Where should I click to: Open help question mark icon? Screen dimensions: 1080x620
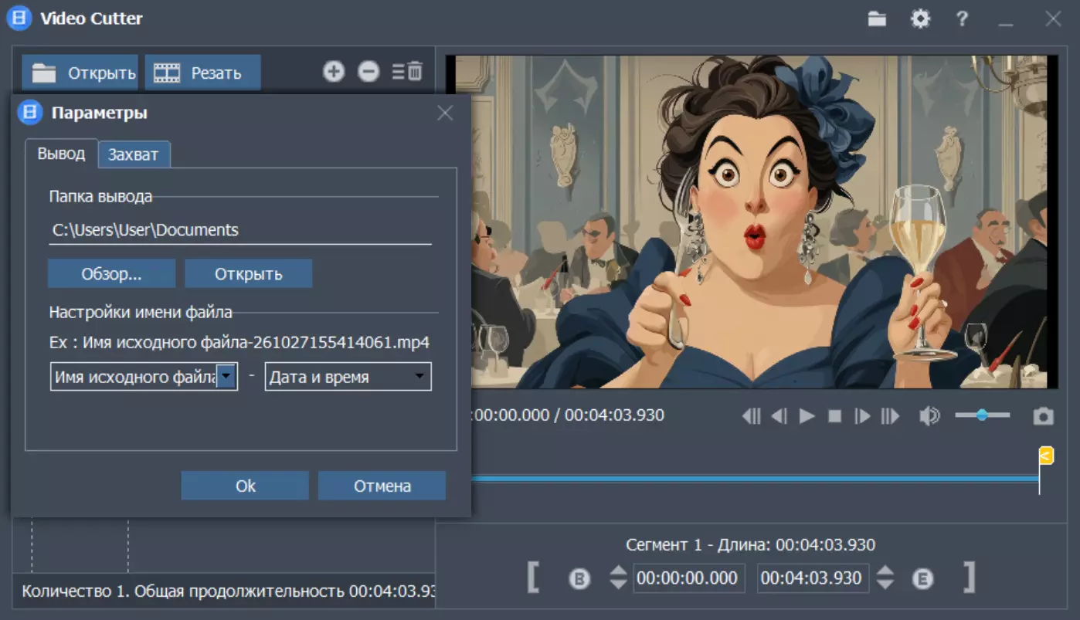[962, 19]
